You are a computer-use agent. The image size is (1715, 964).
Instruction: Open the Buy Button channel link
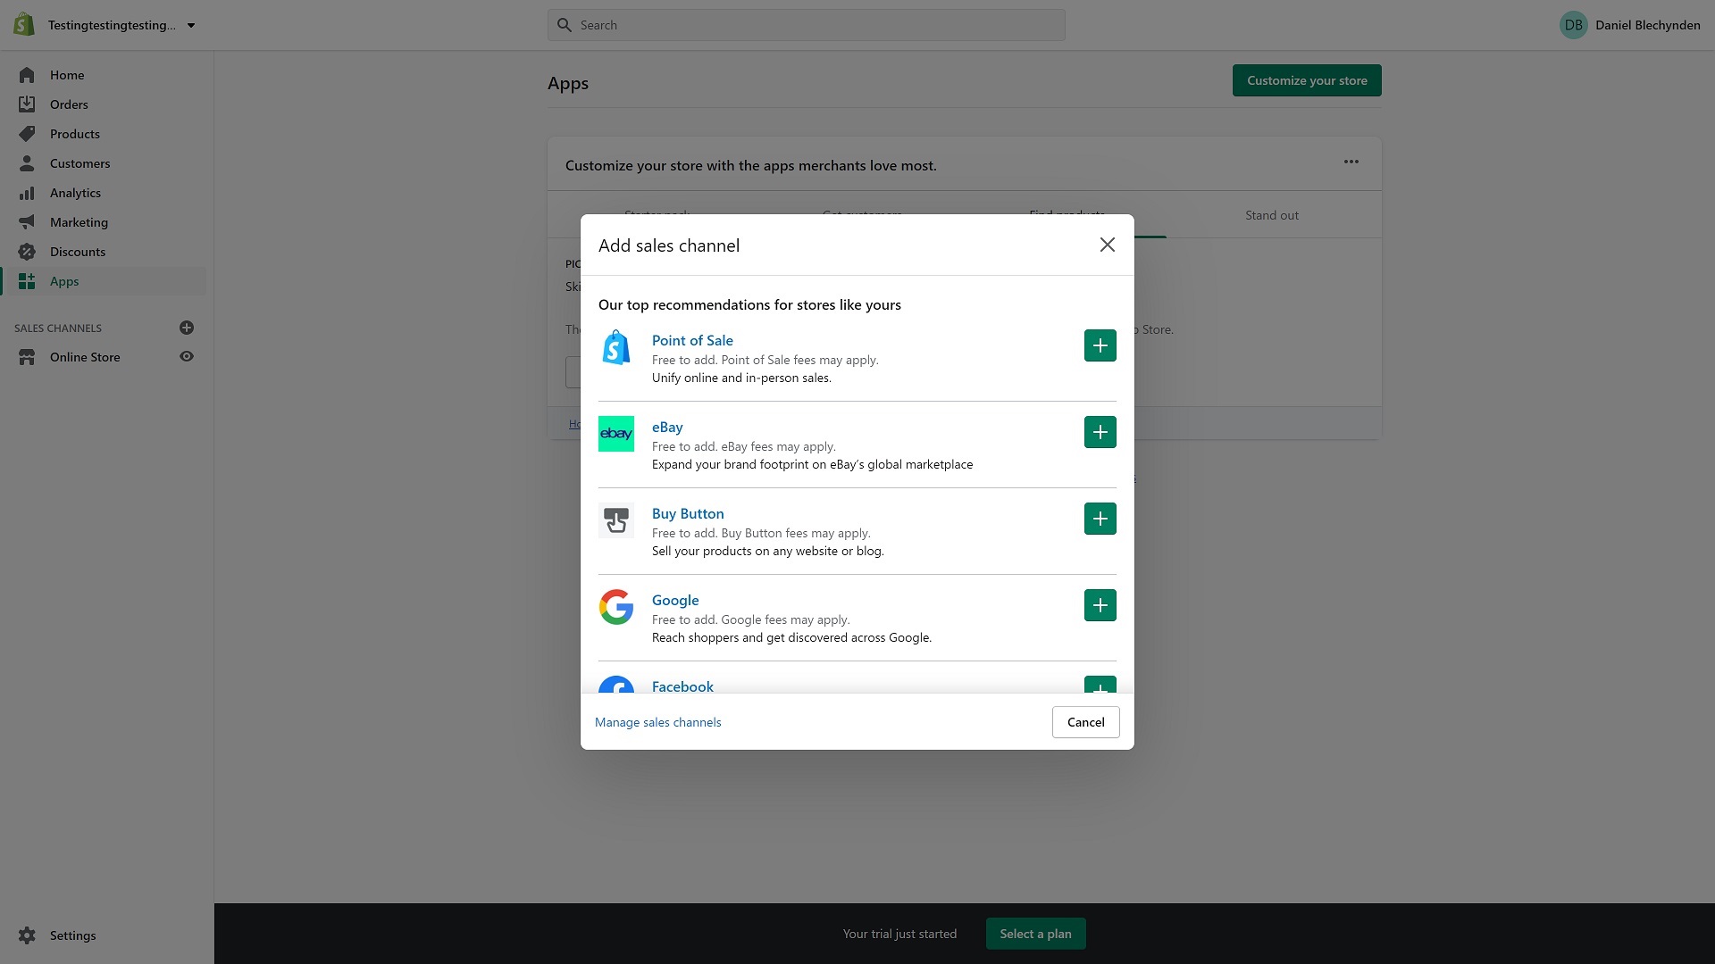point(688,513)
